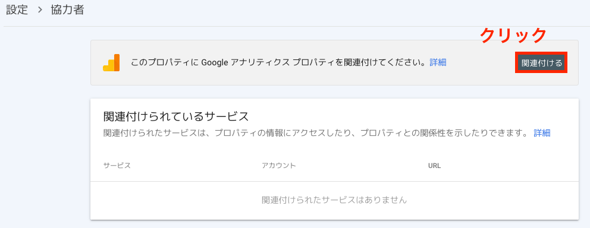Click the banner text about Google アナリティクス プロパティ
590x228 pixels.
[x=280, y=63]
